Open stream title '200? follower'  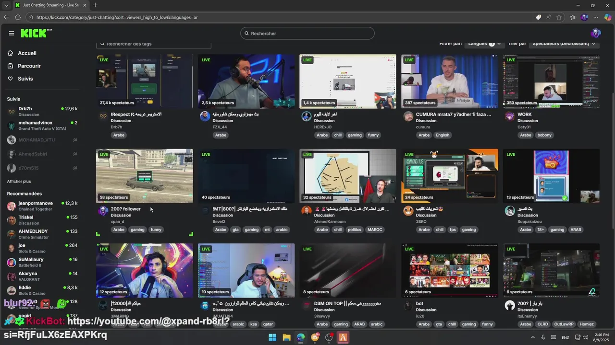(125, 209)
